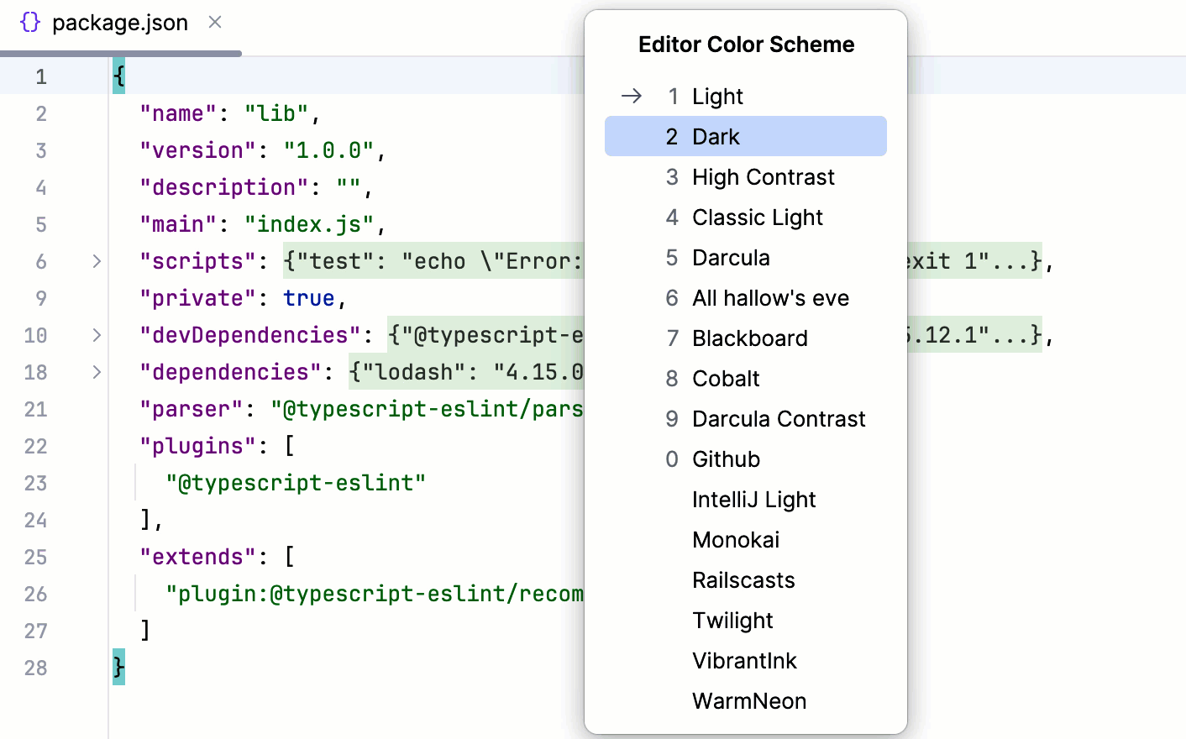Select the Blackboard scheme
1186x739 pixels.
click(749, 338)
